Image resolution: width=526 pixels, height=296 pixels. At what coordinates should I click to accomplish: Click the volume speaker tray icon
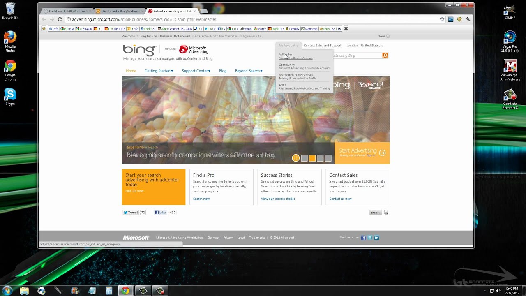click(499, 291)
